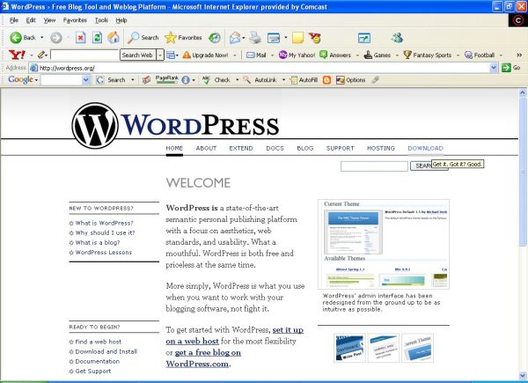Click the Refresh page icon
528x383 pixels.
tap(97, 38)
